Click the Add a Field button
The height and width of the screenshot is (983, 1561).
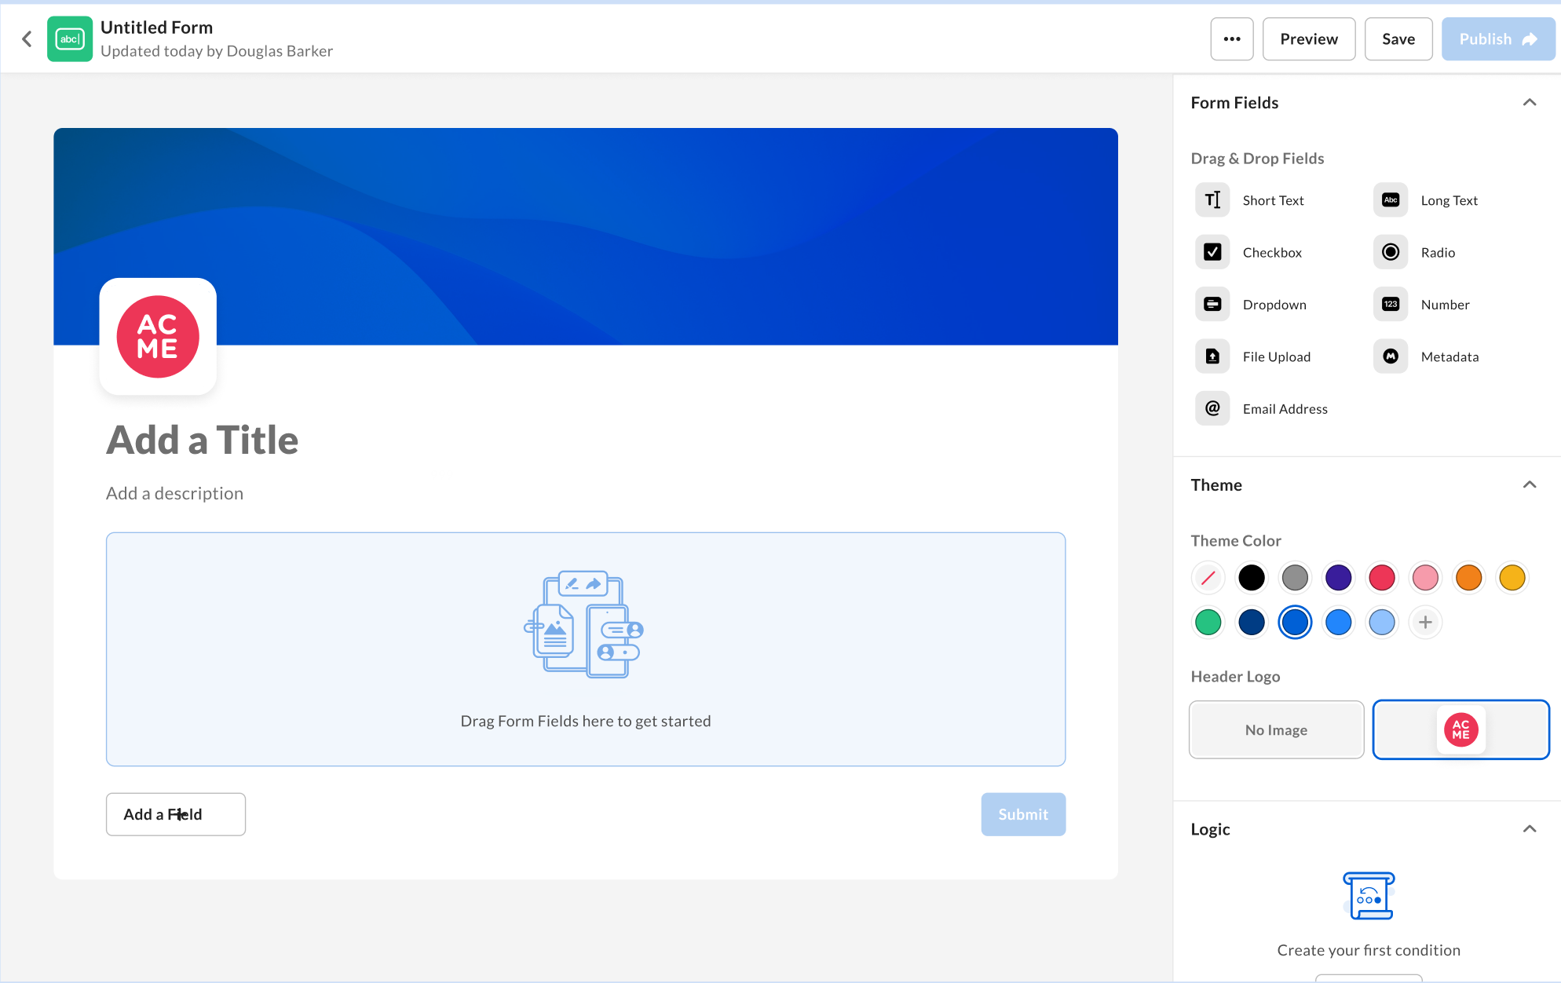(175, 814)
